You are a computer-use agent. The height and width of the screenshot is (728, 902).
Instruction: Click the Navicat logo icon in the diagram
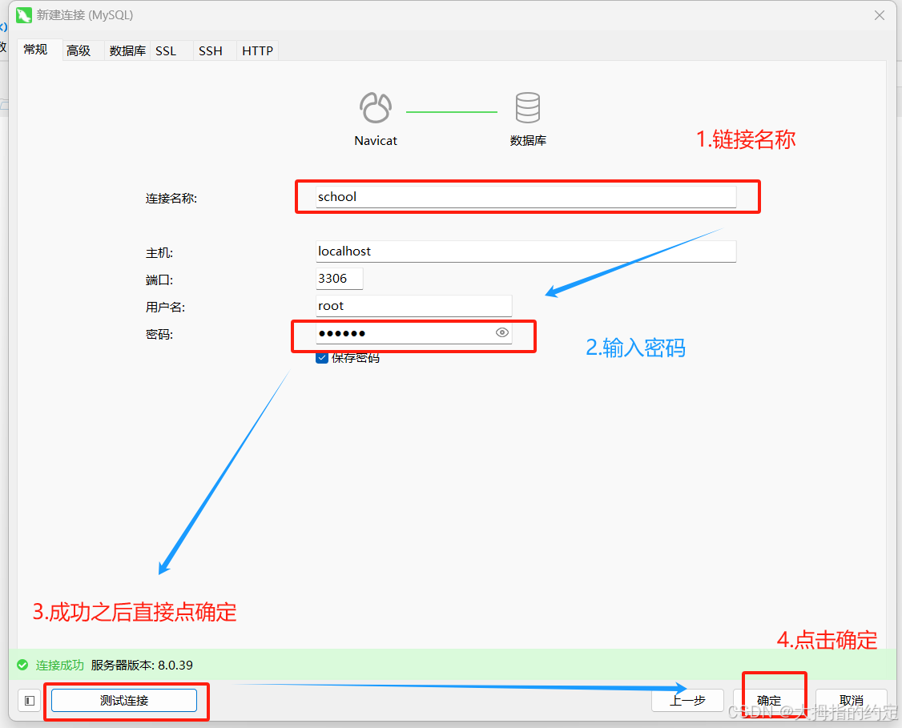click(375, 107)
